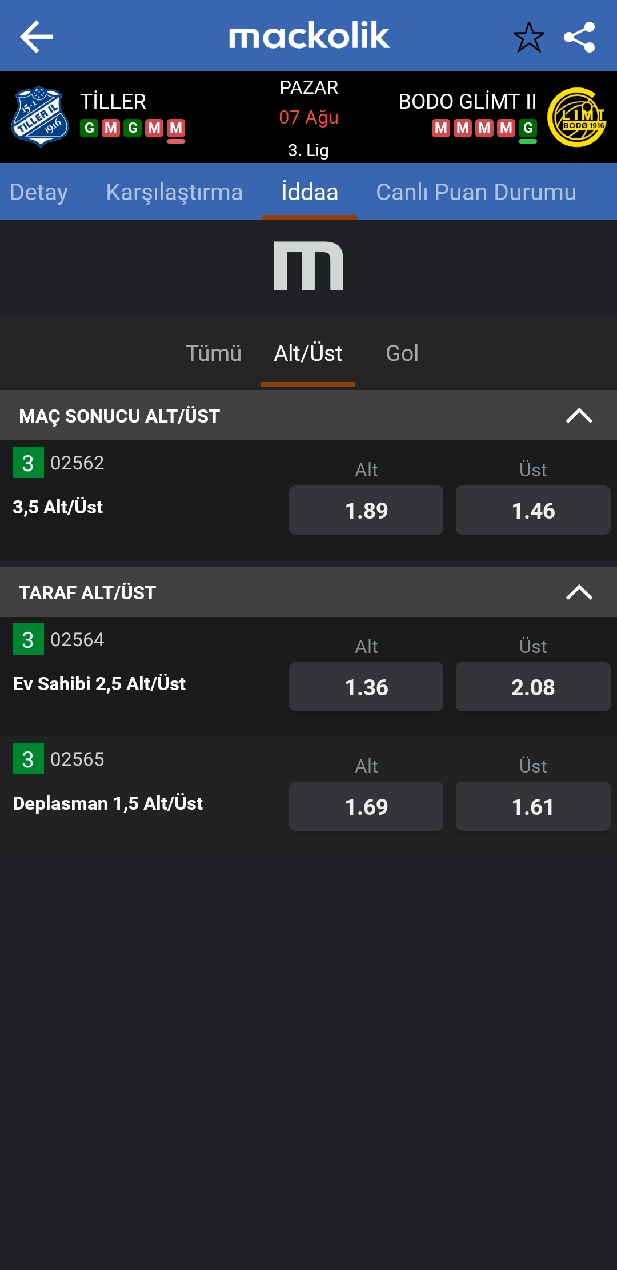The height and width of the screenshot is (1270, 617).
Task: Open Tiller IL team crest
Action: (x=39, y=117)
